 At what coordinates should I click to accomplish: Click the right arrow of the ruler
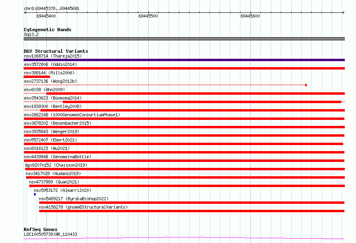point(343,13)
